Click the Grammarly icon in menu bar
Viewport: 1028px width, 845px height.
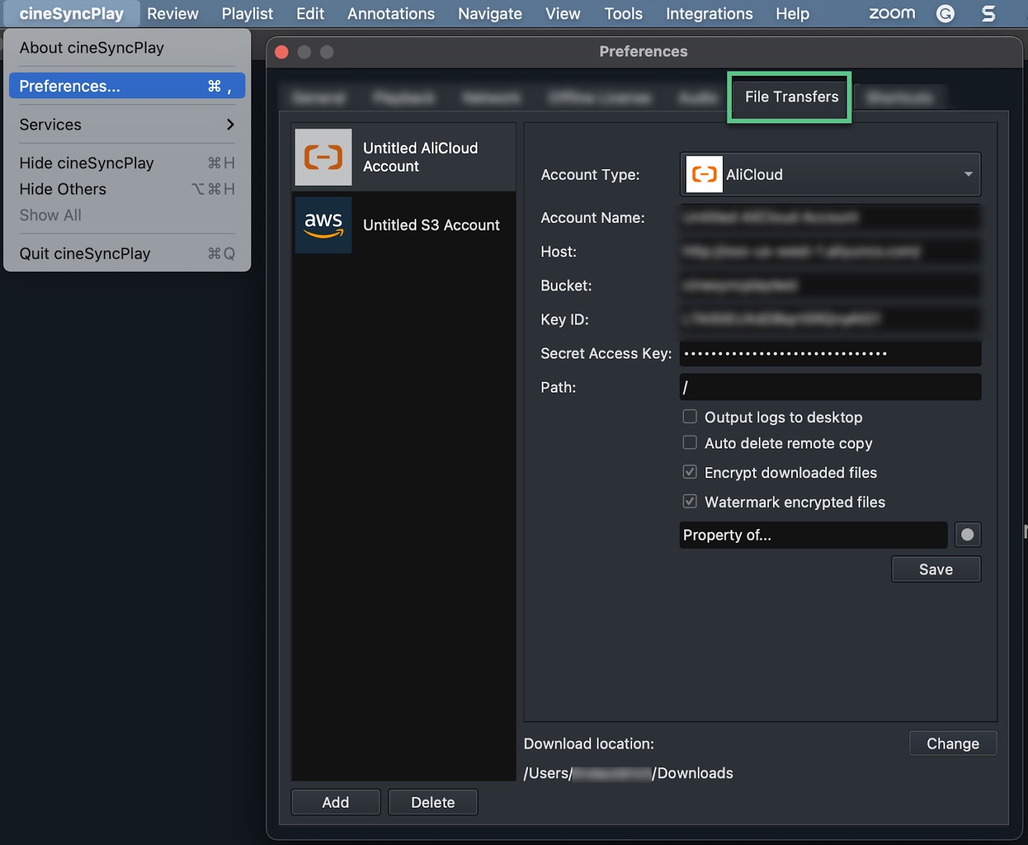tap(945, 13)
